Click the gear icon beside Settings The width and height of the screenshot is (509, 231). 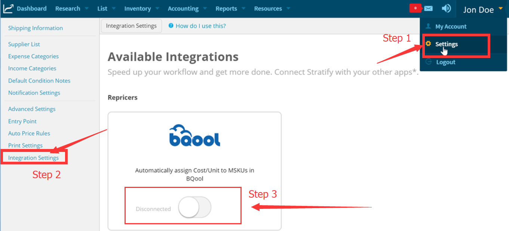click(x=429, y=44)
